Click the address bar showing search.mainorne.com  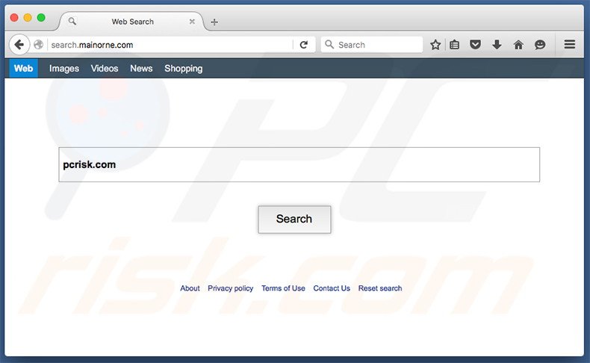click(170, 45)
